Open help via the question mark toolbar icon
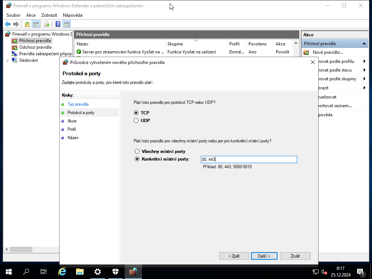 pos(57,24)
